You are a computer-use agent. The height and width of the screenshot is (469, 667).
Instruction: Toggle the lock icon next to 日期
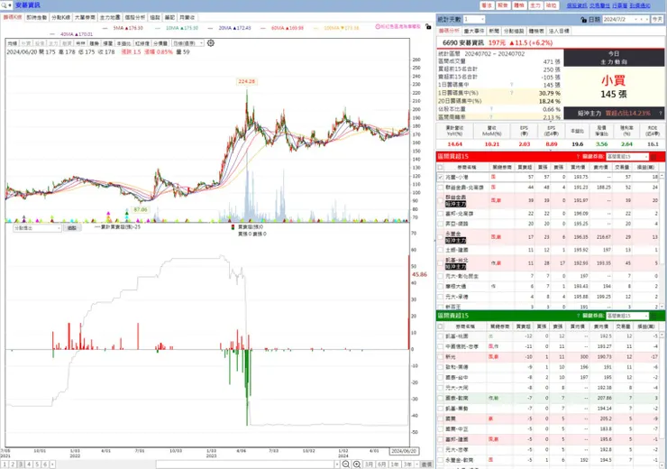(584, 20)
